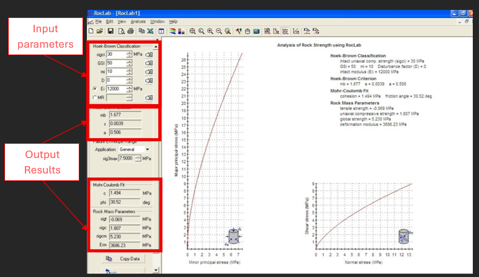Screen dimensions: 479x277
Task: Click the D spin arrows
Action: (129, 80)
